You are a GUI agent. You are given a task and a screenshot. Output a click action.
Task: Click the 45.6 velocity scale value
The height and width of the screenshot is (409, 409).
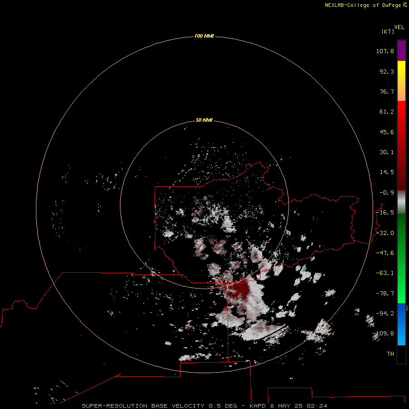pyautogui.click(x=387, y=132)
